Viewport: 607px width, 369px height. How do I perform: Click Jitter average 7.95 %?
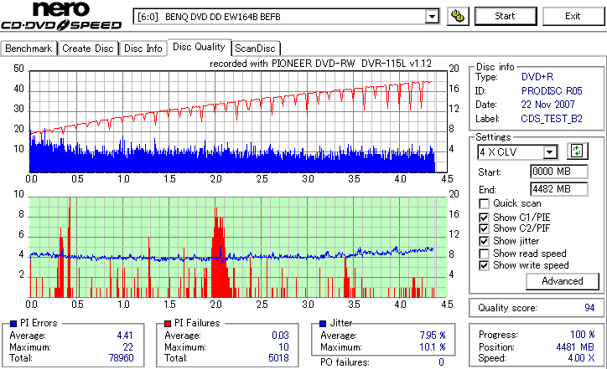(433, 336)
